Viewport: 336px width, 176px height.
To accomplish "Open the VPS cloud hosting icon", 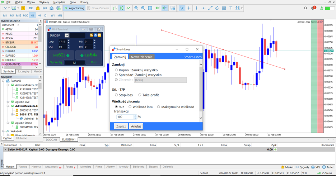I will tap(51, 8).
